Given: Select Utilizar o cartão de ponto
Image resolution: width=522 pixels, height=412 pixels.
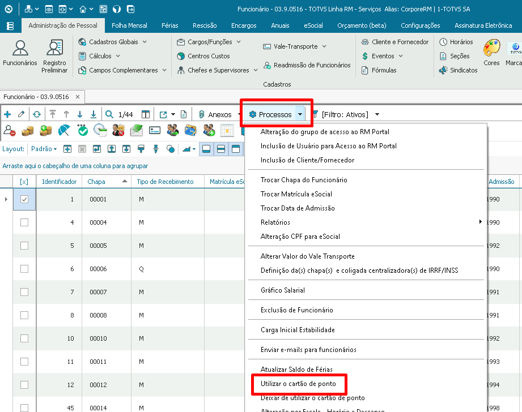Looking at the screenshot, I should coord(298,384).
